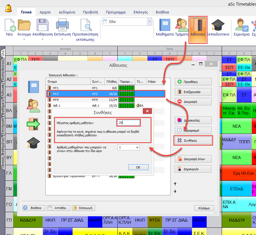Click the Αποθήκευση floppy disk icon
The height and width of the screenshot is (235, 256).
(x=42, y=25)
